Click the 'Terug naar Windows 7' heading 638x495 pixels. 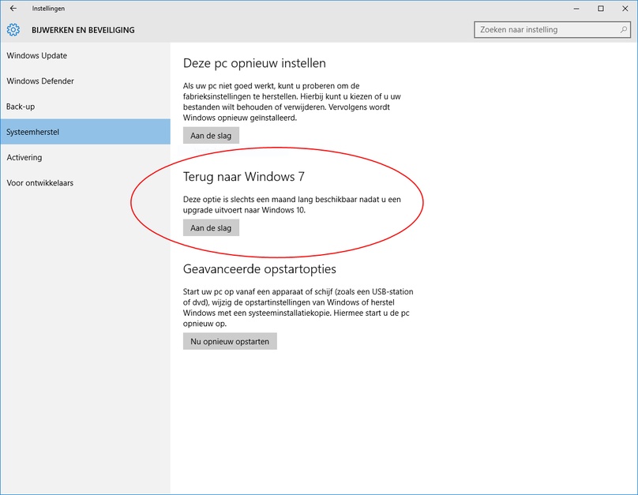pos(244,177)
